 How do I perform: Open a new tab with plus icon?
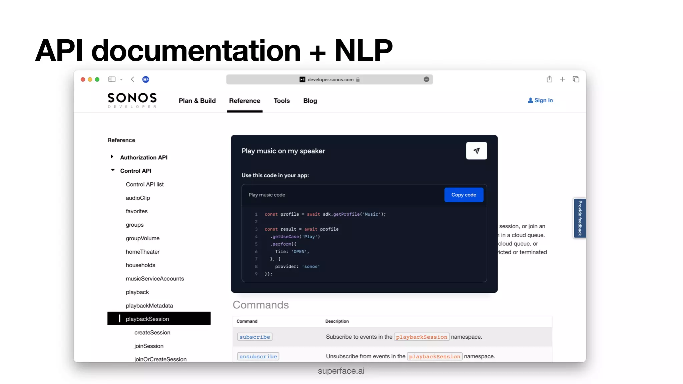click(x=563, y=79)
